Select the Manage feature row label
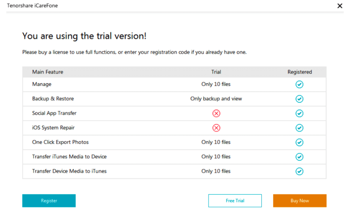Viewport: 345px width, 216px height. pyautogui.click(x=42, y=84)
